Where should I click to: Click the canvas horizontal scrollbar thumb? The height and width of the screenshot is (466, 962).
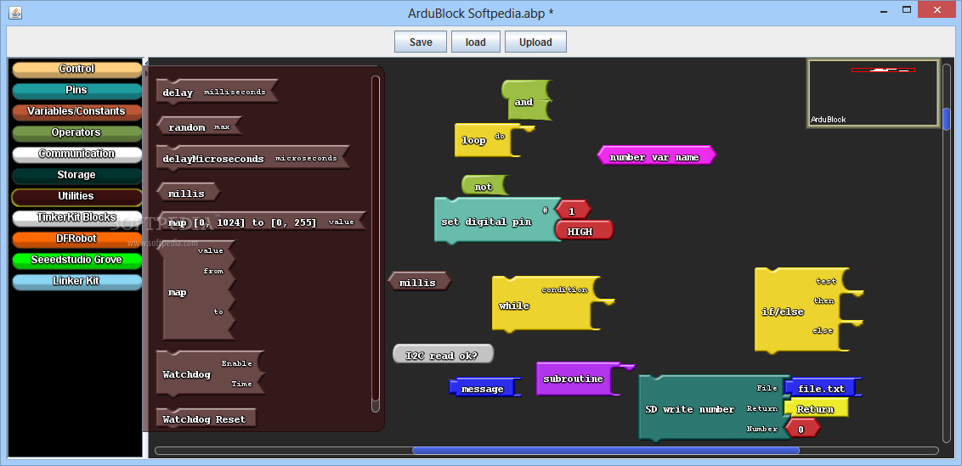pyautogui.click(x=606, y=450)
